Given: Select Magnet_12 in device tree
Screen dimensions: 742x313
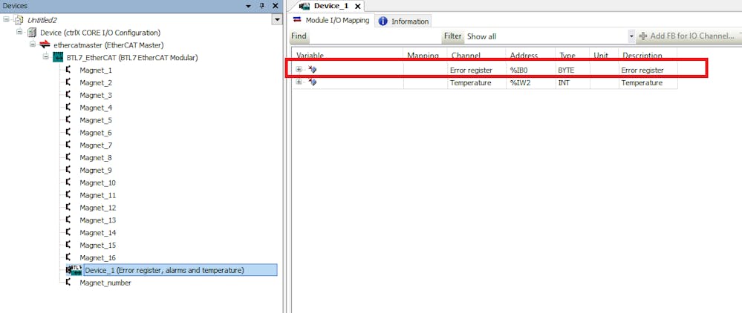Looking at the screenshot, I should point(97,208).
